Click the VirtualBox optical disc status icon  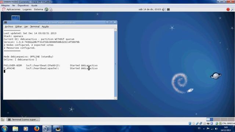point(194,123)
